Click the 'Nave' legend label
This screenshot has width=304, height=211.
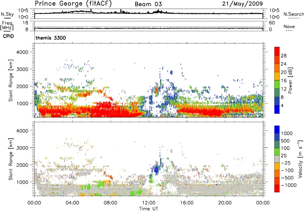click(289, 26)
